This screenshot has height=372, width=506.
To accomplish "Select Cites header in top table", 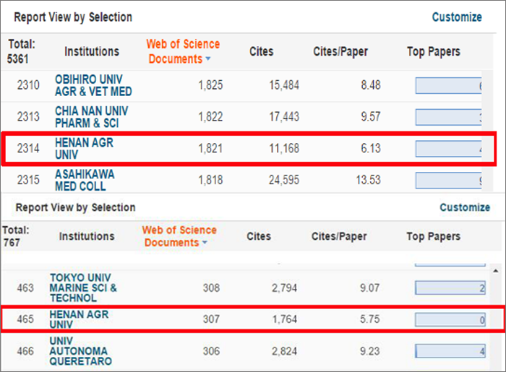I will click(x=262, y=51).
